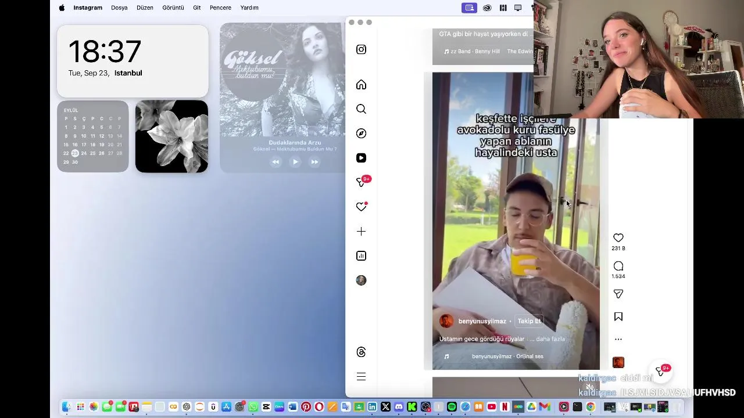Open the Dashboard insights icon
This screenshot has height=418, width=744.
click(x=361, y=256)
